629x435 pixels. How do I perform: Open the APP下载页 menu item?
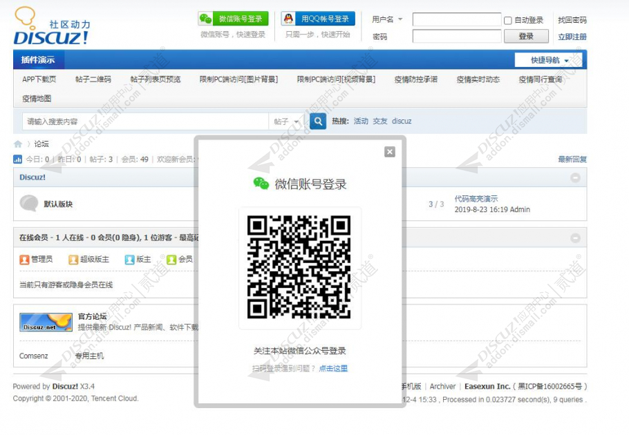coord(39,79)
